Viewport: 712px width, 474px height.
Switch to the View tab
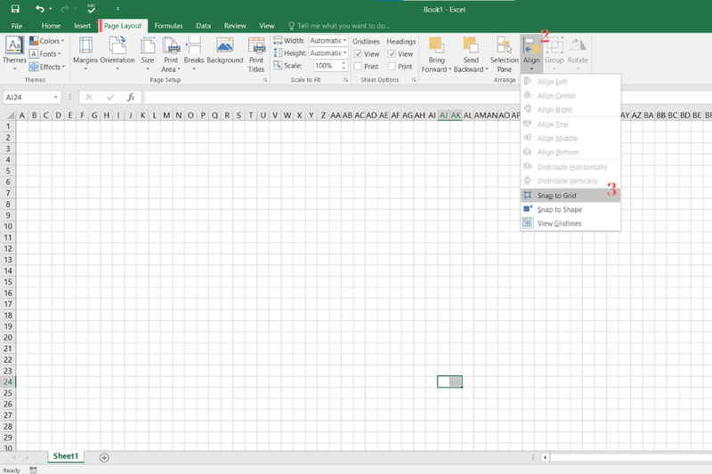[266, 26]
